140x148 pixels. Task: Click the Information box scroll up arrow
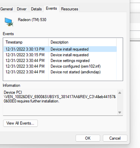pyautogui.click(x=120, y=93)
